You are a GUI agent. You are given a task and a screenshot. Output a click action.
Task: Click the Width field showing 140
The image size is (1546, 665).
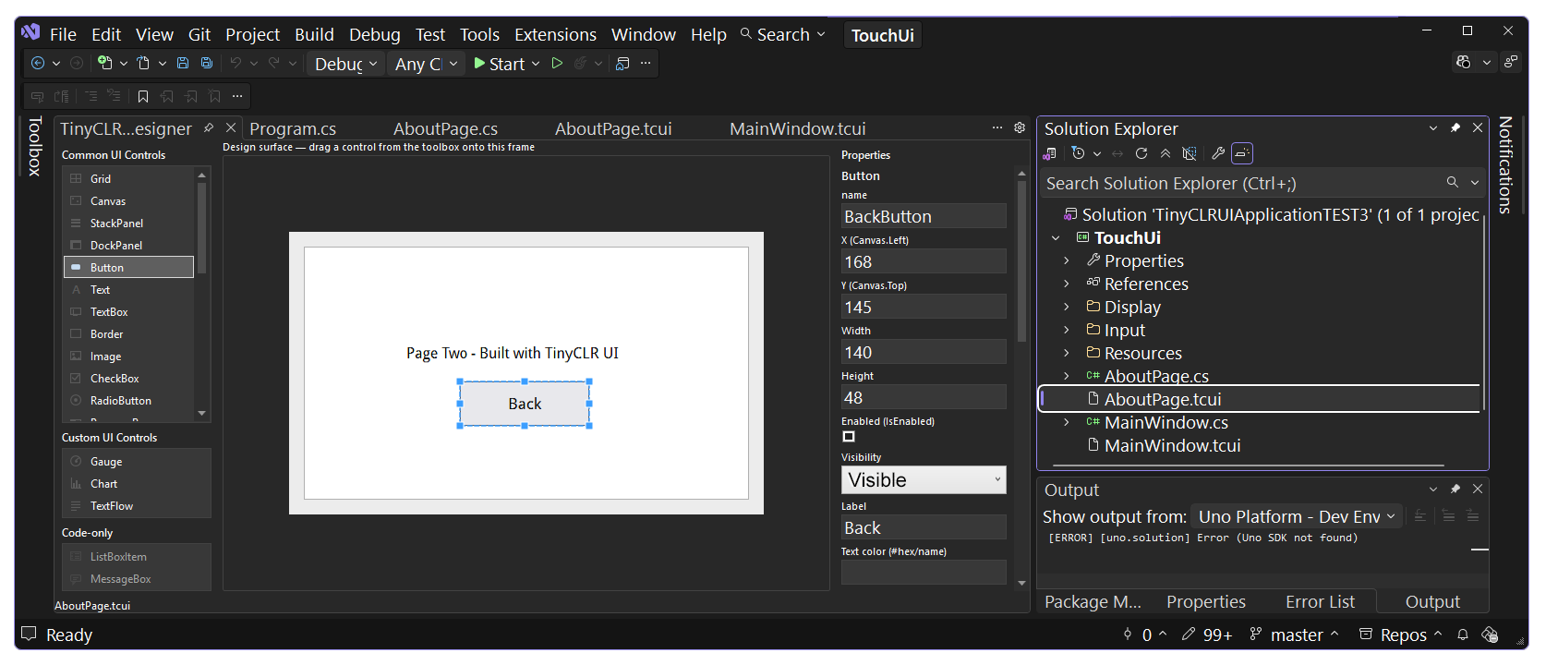924,352
